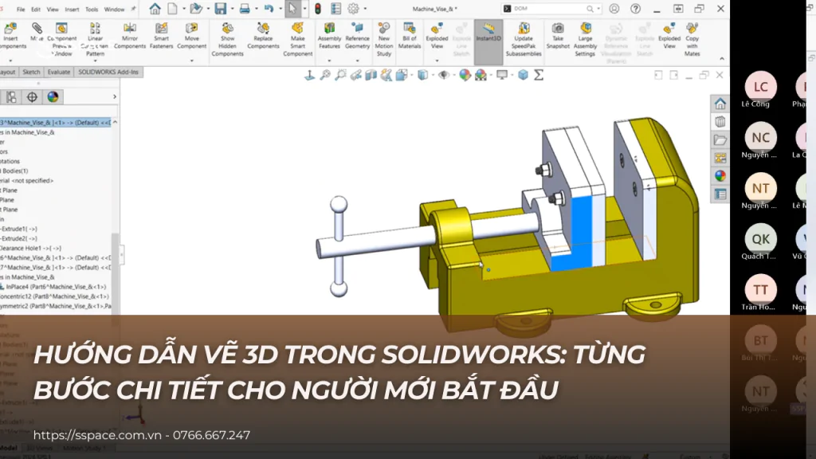
Task: Click Linear Component Pattern tool
Action: (x=95, y=39)
